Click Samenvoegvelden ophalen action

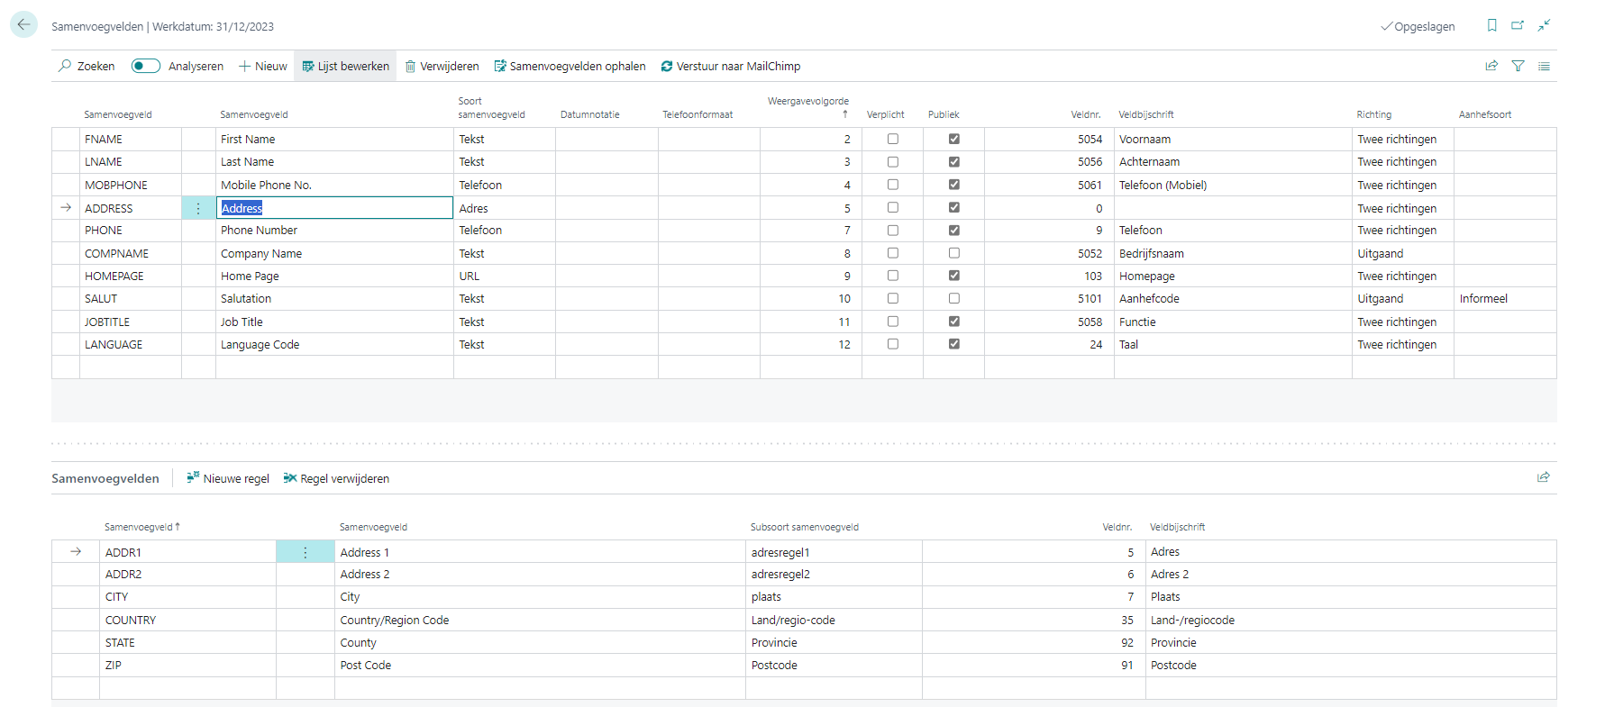(x=570, y=66)
